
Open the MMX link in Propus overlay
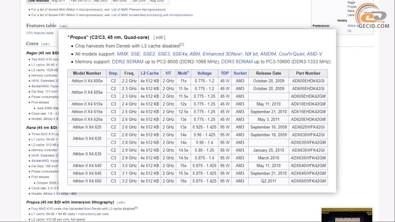(x=122, y=54)
